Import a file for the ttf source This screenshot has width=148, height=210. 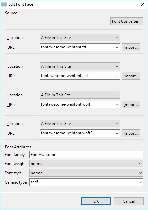coord(131,47)
